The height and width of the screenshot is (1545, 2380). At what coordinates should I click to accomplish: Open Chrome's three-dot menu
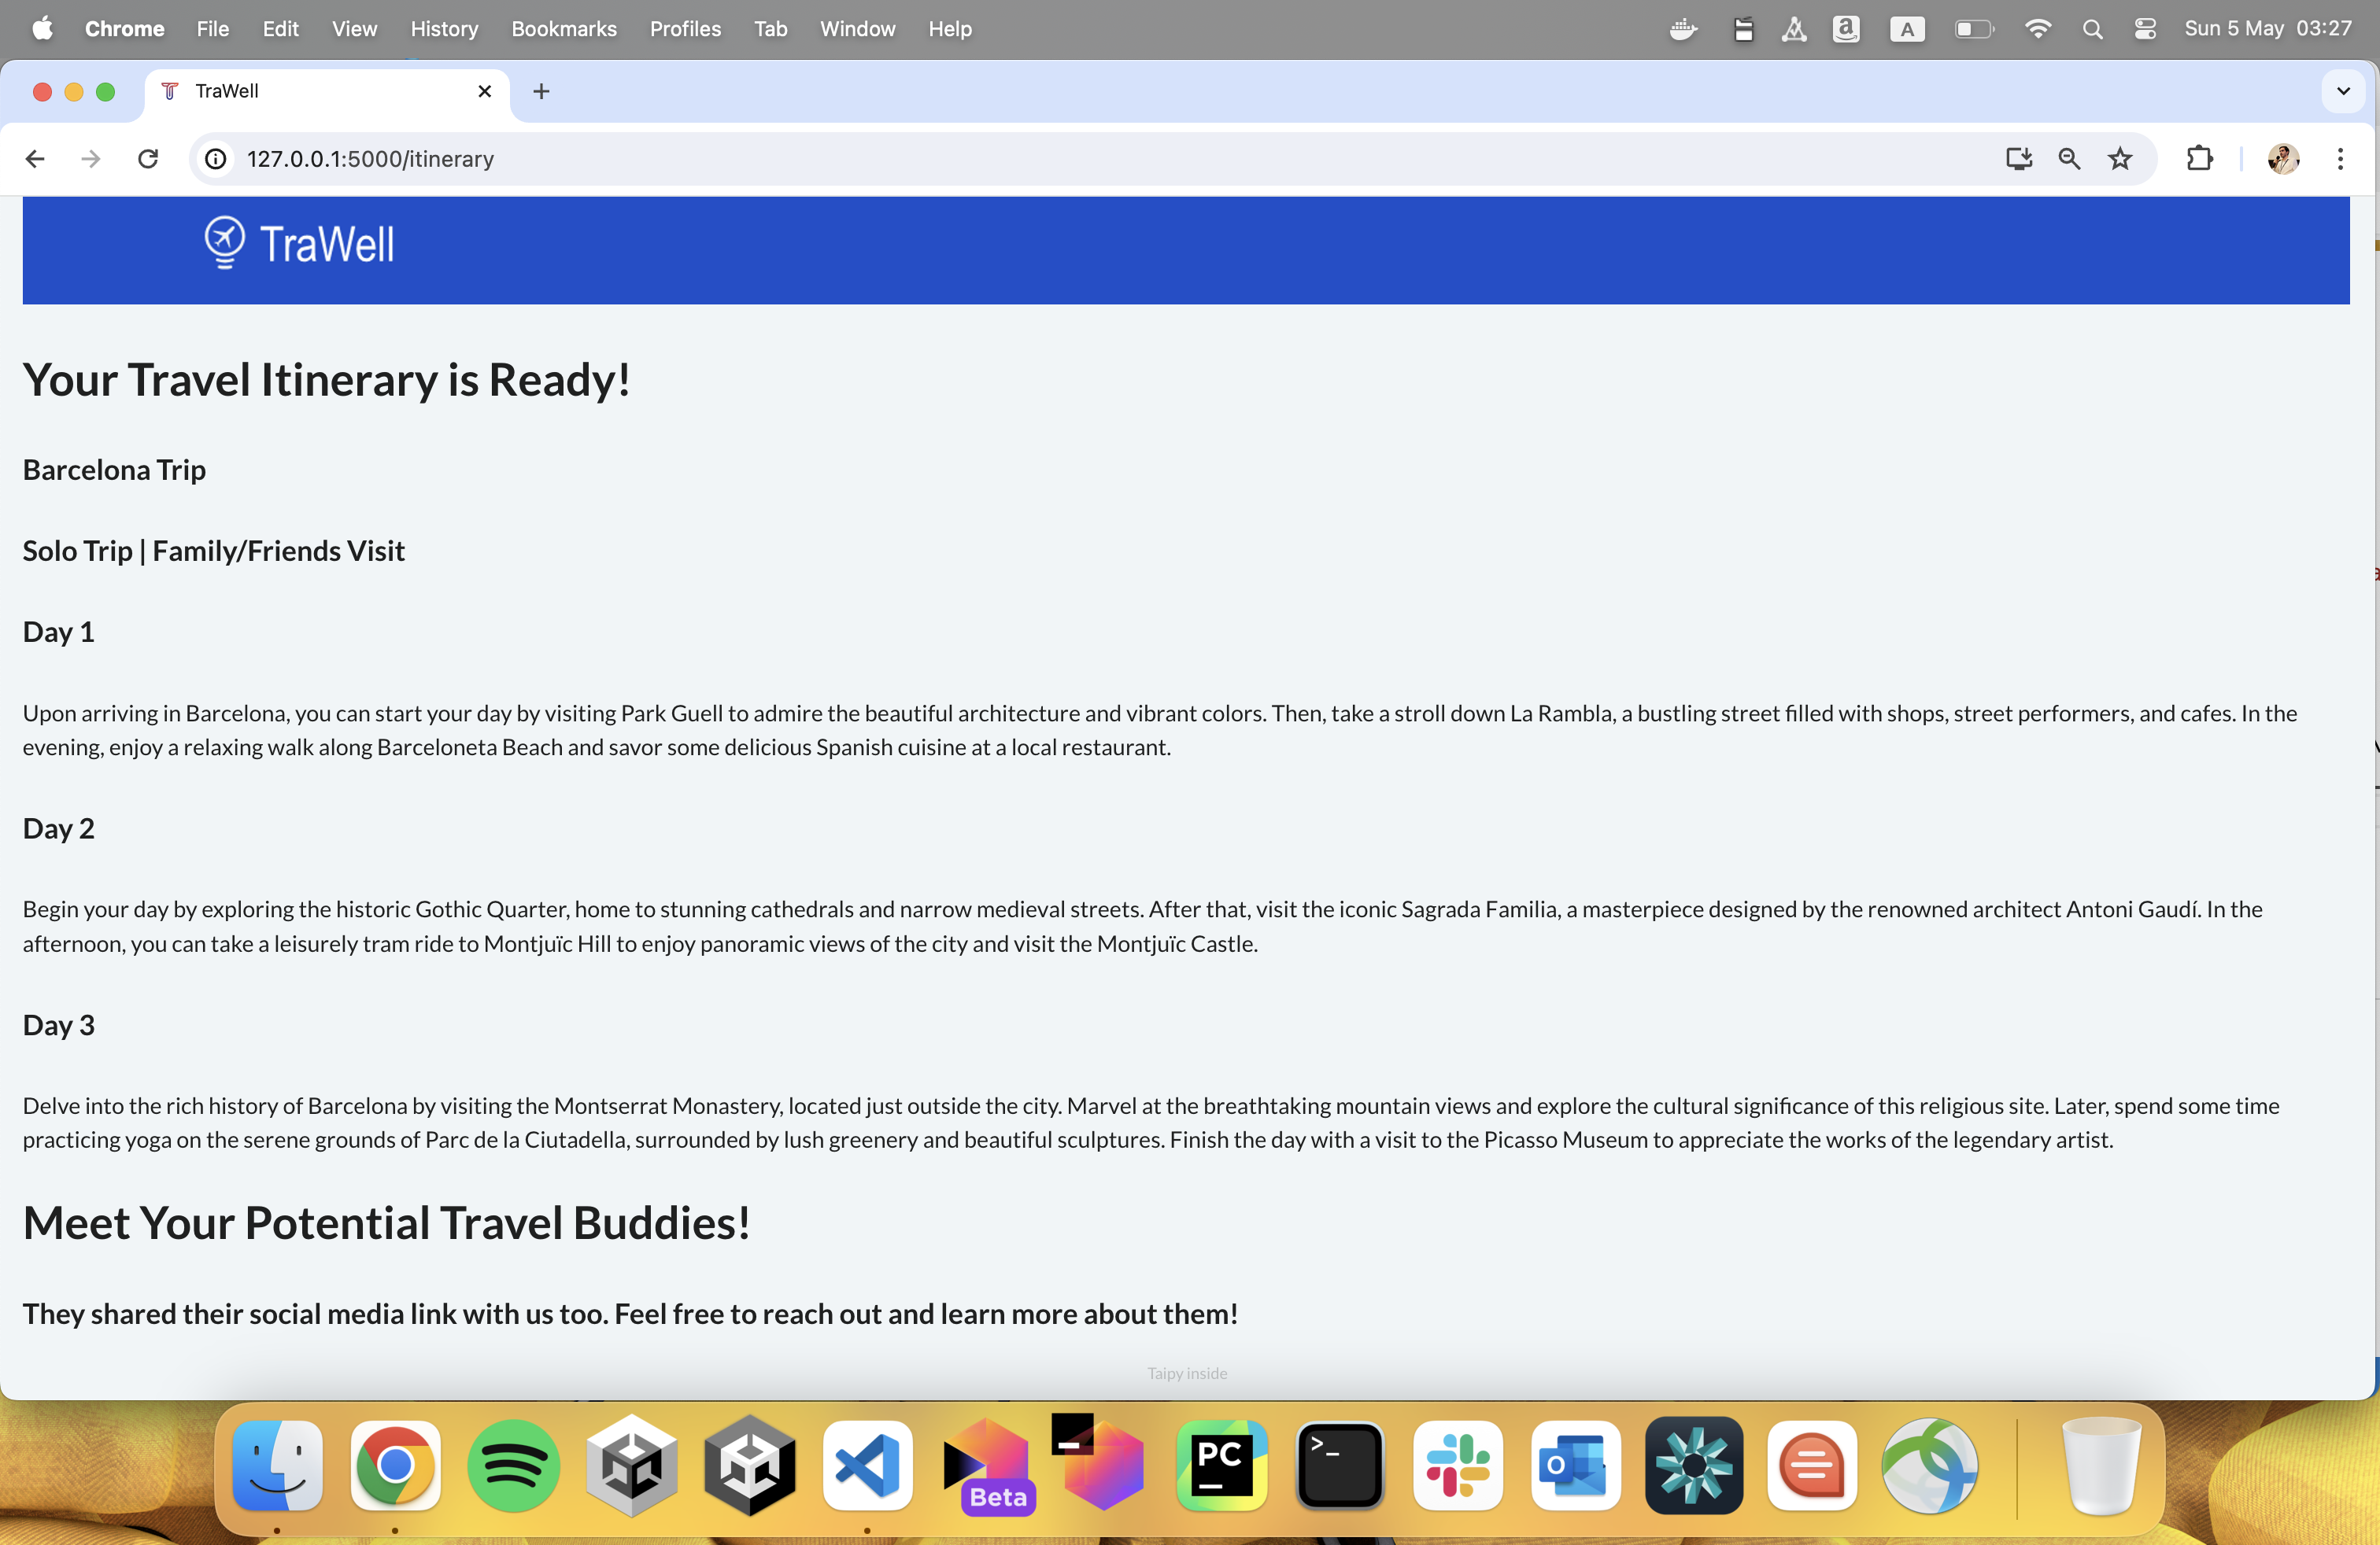[x=2340, y=159]
